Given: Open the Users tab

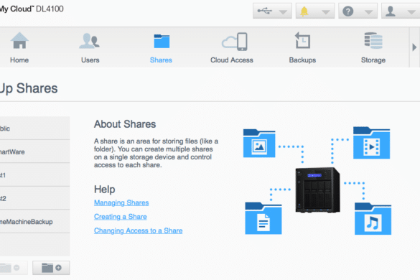Looking at the screenshot, I should [x=90, y=47].
